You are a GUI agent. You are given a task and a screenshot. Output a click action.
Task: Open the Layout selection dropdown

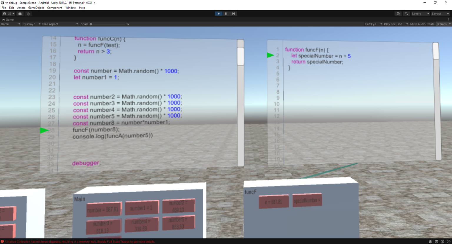pyautogui.click(x=440, y=13)
